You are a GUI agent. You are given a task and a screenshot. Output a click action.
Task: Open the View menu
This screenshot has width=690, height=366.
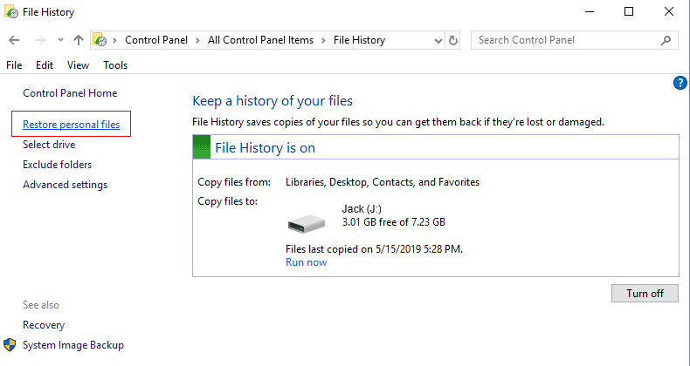[78, 65]
